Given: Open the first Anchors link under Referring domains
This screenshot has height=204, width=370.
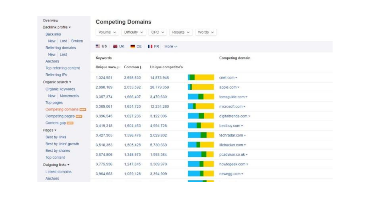Looking at the screenshot, I should pos(52,61).
